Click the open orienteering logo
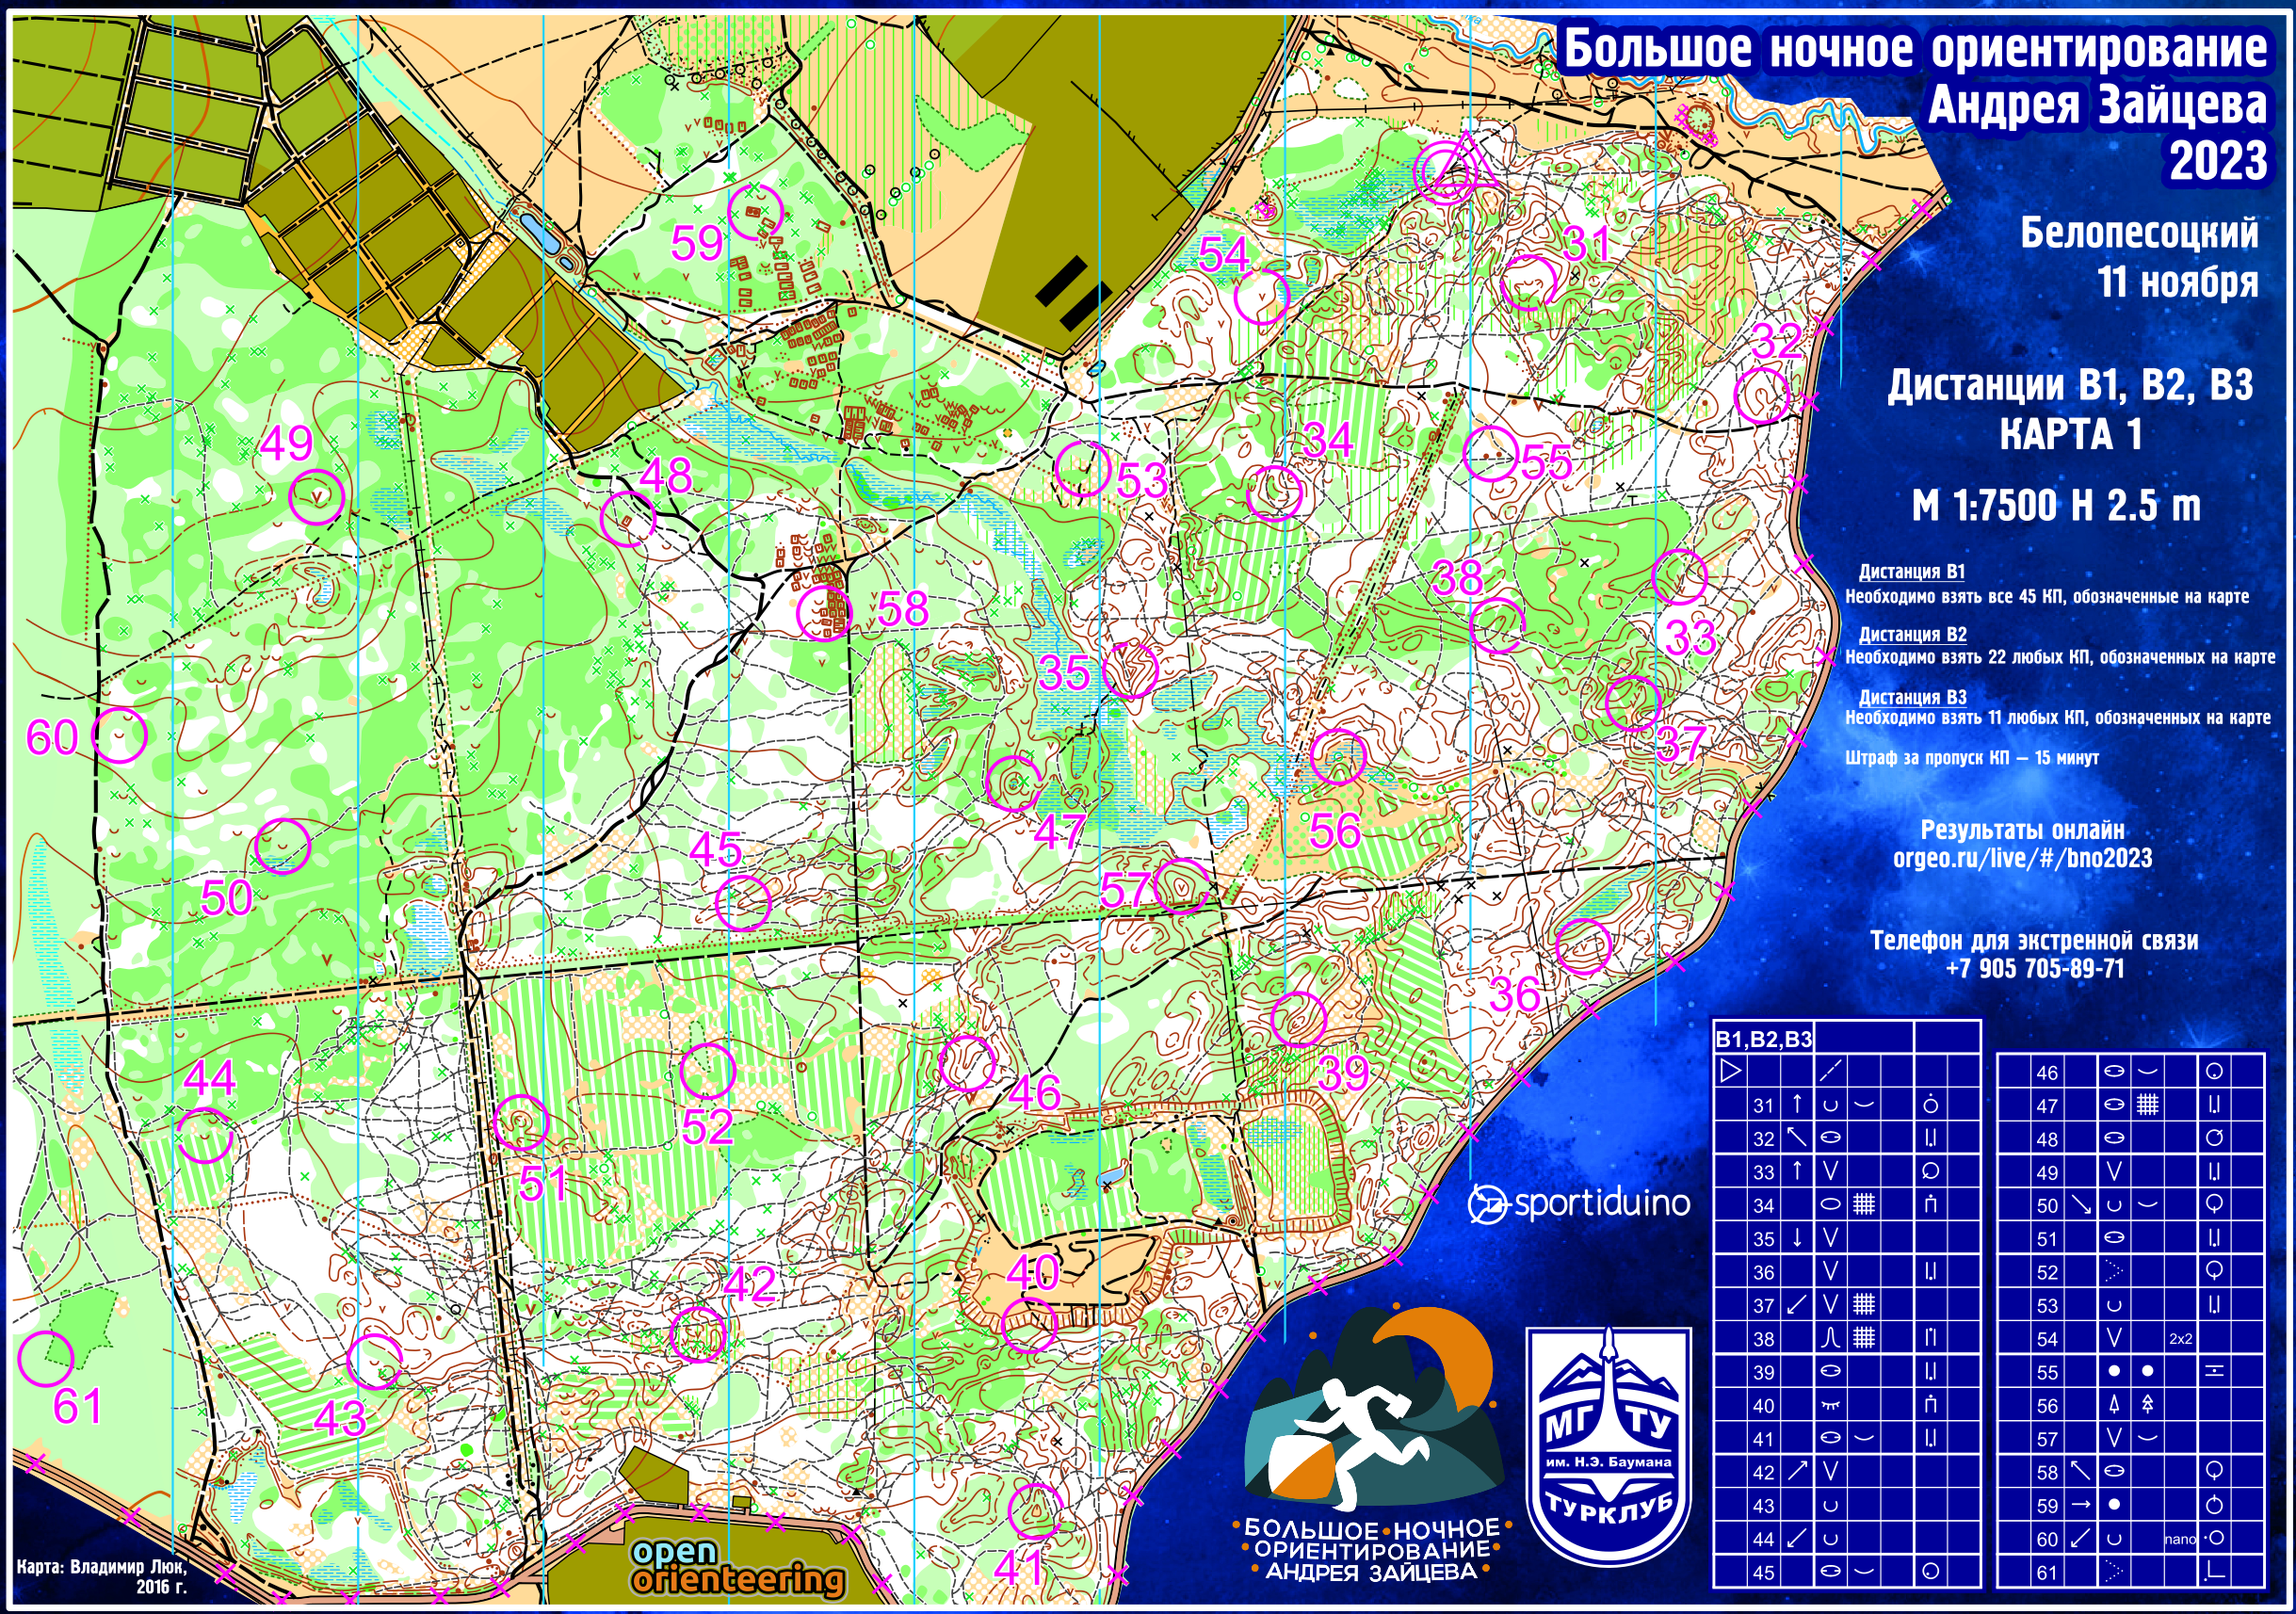This screenshot has height=1614, width=2296. pos(738,1567)
